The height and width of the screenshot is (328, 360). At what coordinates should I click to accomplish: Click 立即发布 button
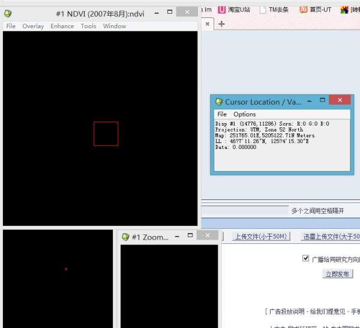click(x=337, y=274)
